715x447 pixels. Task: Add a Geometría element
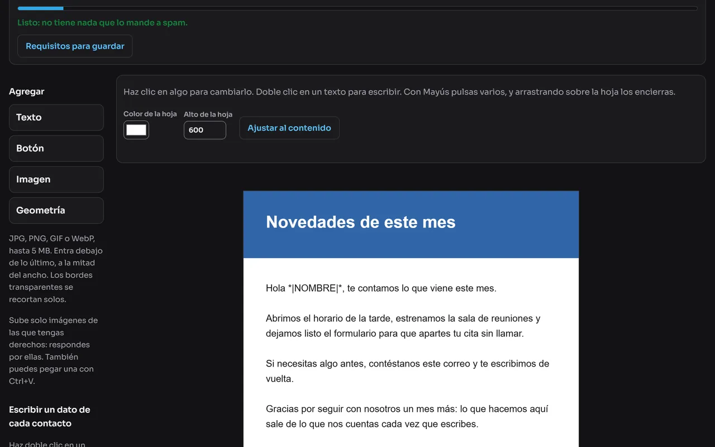pyautogui.click(x=56, y=211)
